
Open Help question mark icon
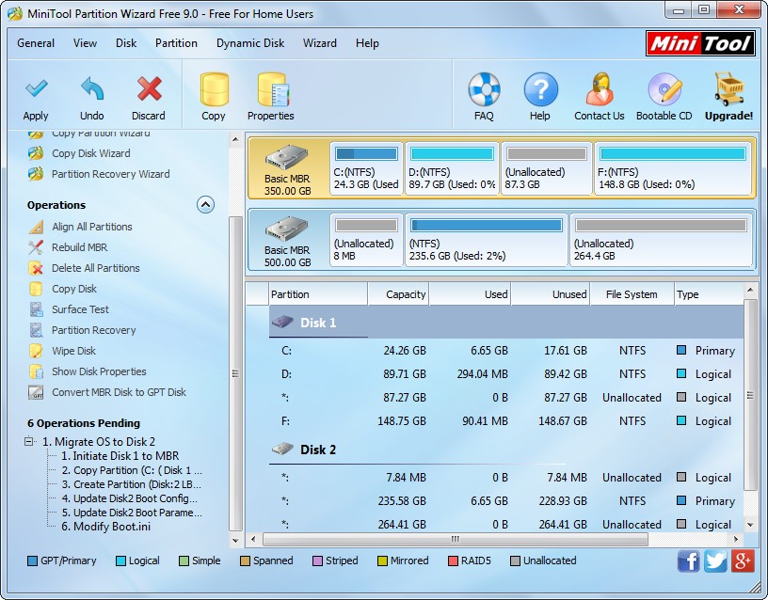[540, 89]
